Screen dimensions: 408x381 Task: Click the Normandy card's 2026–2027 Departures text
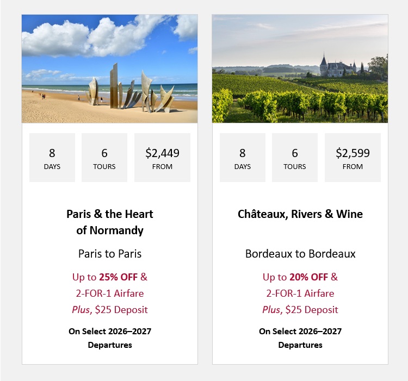110,338
